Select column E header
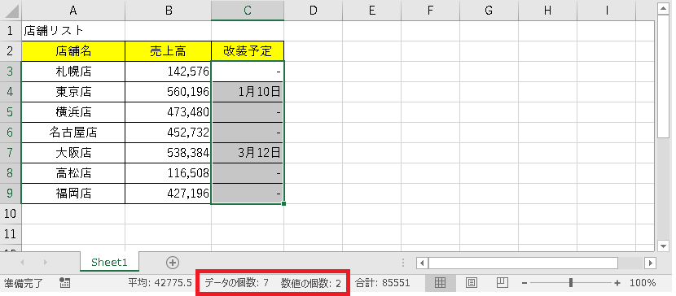Image resolution: width=676 pixels, height=296 pixels. tap(371, 11)
